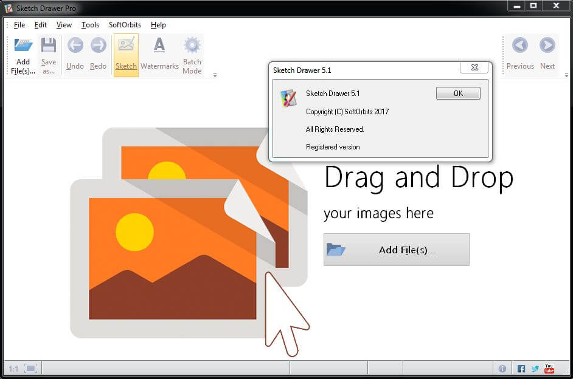The height and width of the screenshot is (379, 573).
Task: Open the YouTube link in the status bar
Action: coord(549,367)
